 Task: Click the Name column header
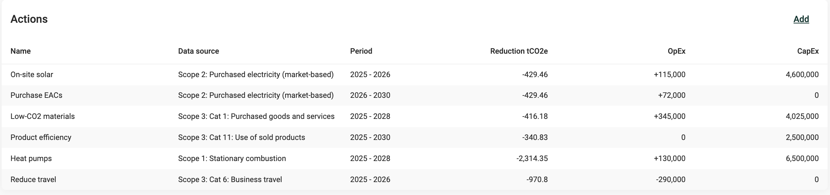[x=20, y=51]
